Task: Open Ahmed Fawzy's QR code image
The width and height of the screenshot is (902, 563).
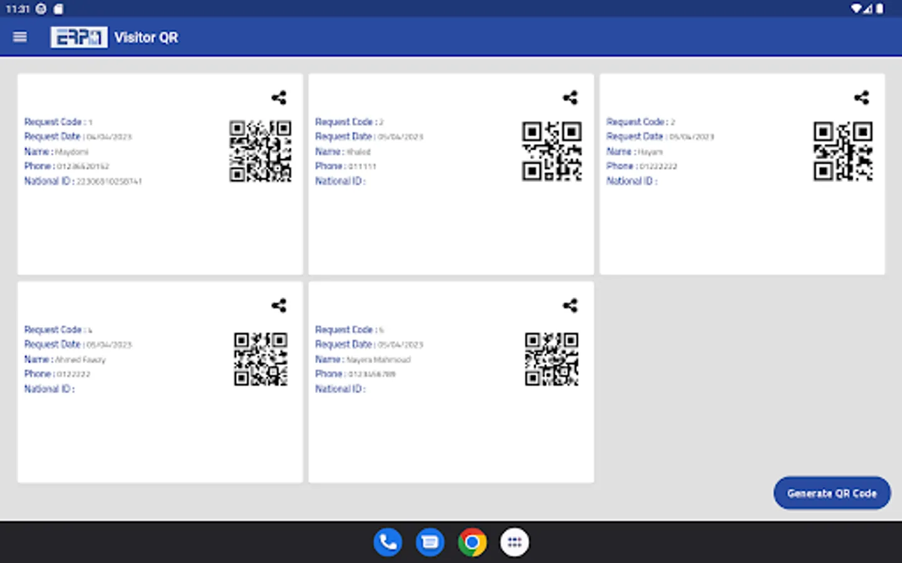Action: coord(261,359)
